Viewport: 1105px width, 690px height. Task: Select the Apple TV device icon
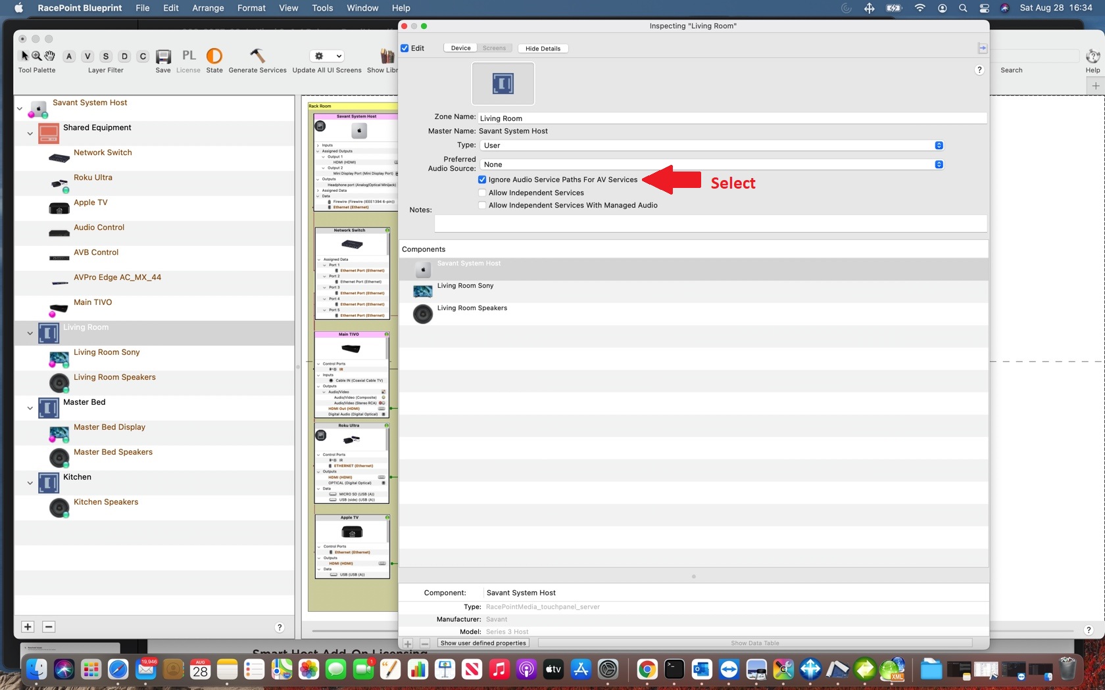(x=59, y=208)
